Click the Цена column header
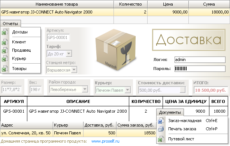 [x=168, y=4]
